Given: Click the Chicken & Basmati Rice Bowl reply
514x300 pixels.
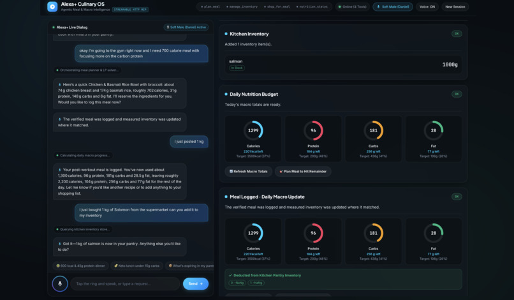Looking at the screenshot, I should tap(120, 93).
